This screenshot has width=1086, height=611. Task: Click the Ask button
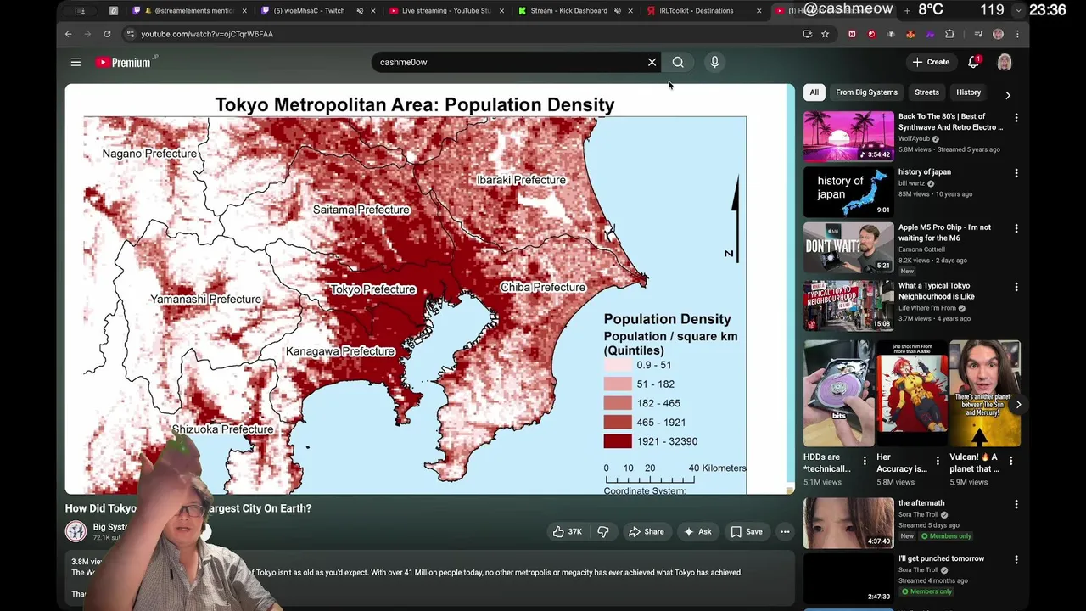click(697, 532)
